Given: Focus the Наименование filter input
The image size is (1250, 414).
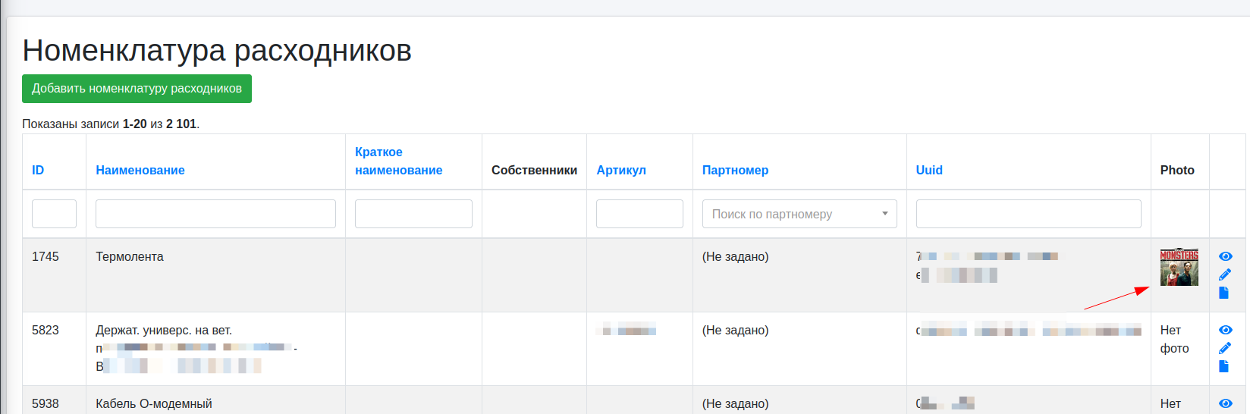Looking at the screenshot, I should click(x=215, y=214).
